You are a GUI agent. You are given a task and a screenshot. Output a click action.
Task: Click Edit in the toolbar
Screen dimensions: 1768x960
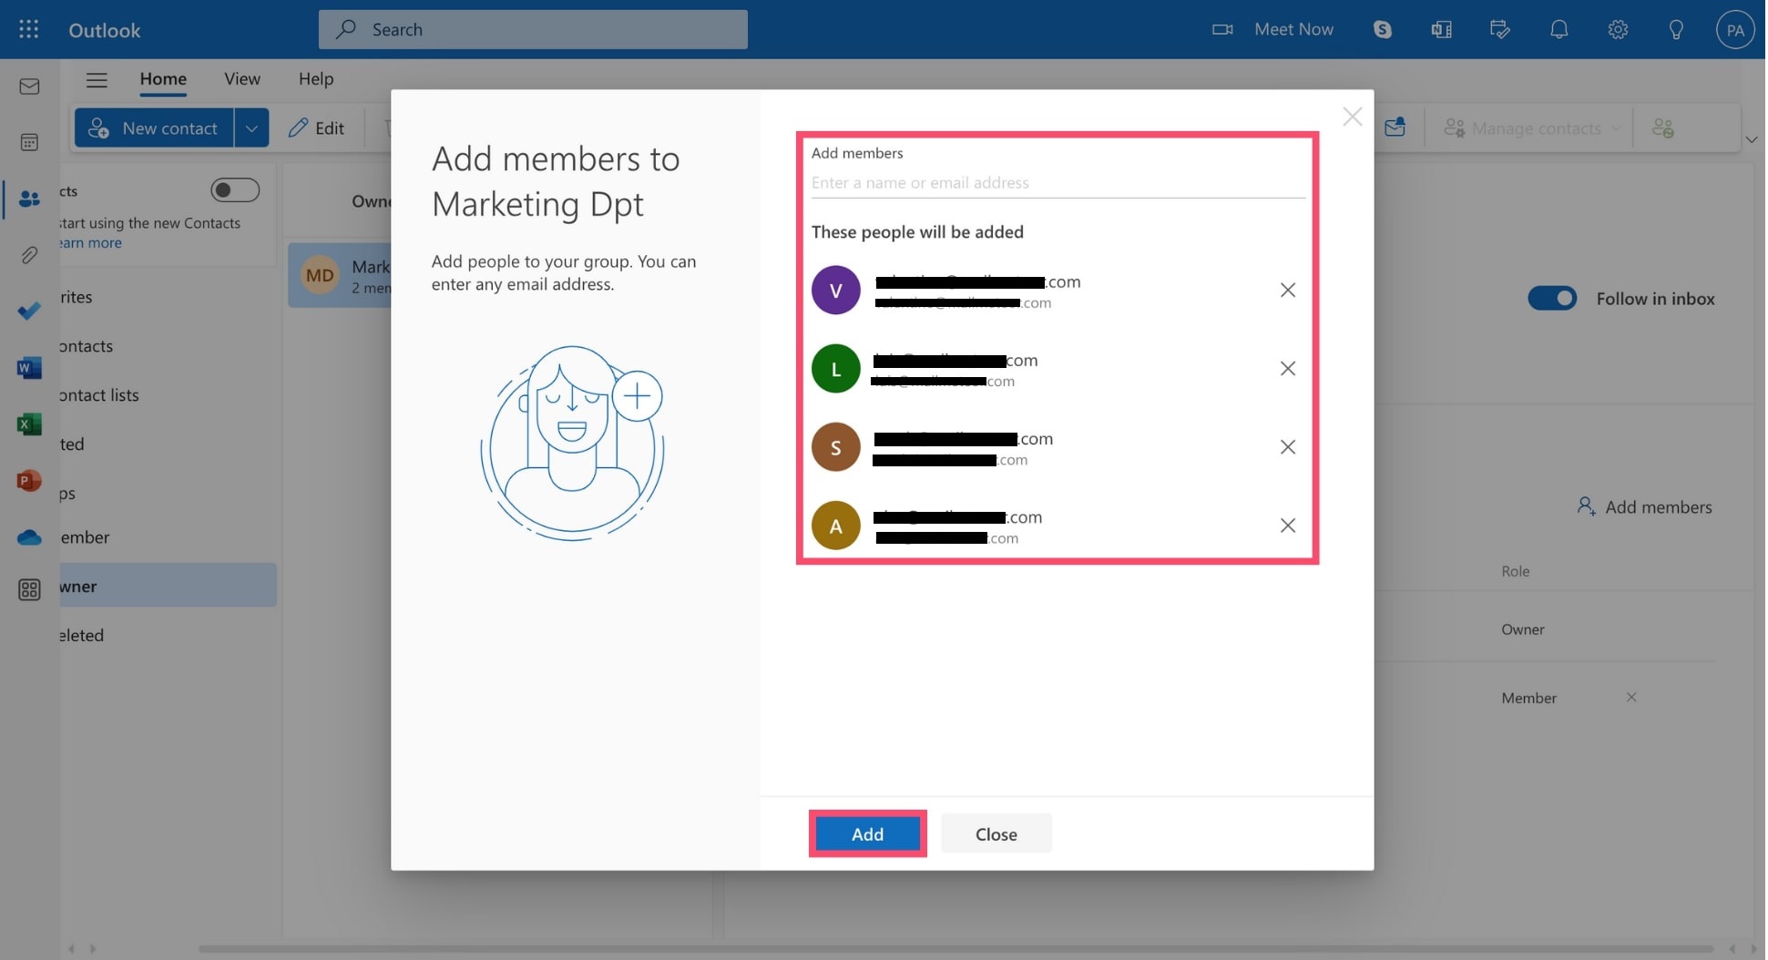tap(317, 128)
